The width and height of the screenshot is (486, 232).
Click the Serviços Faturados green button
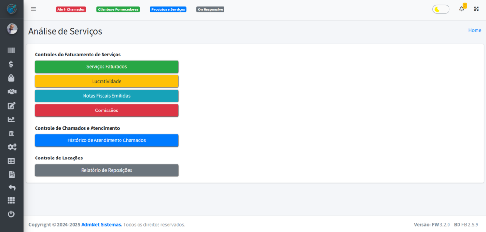click(106, 67)
